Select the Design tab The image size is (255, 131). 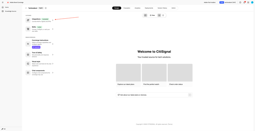[117, 8]
